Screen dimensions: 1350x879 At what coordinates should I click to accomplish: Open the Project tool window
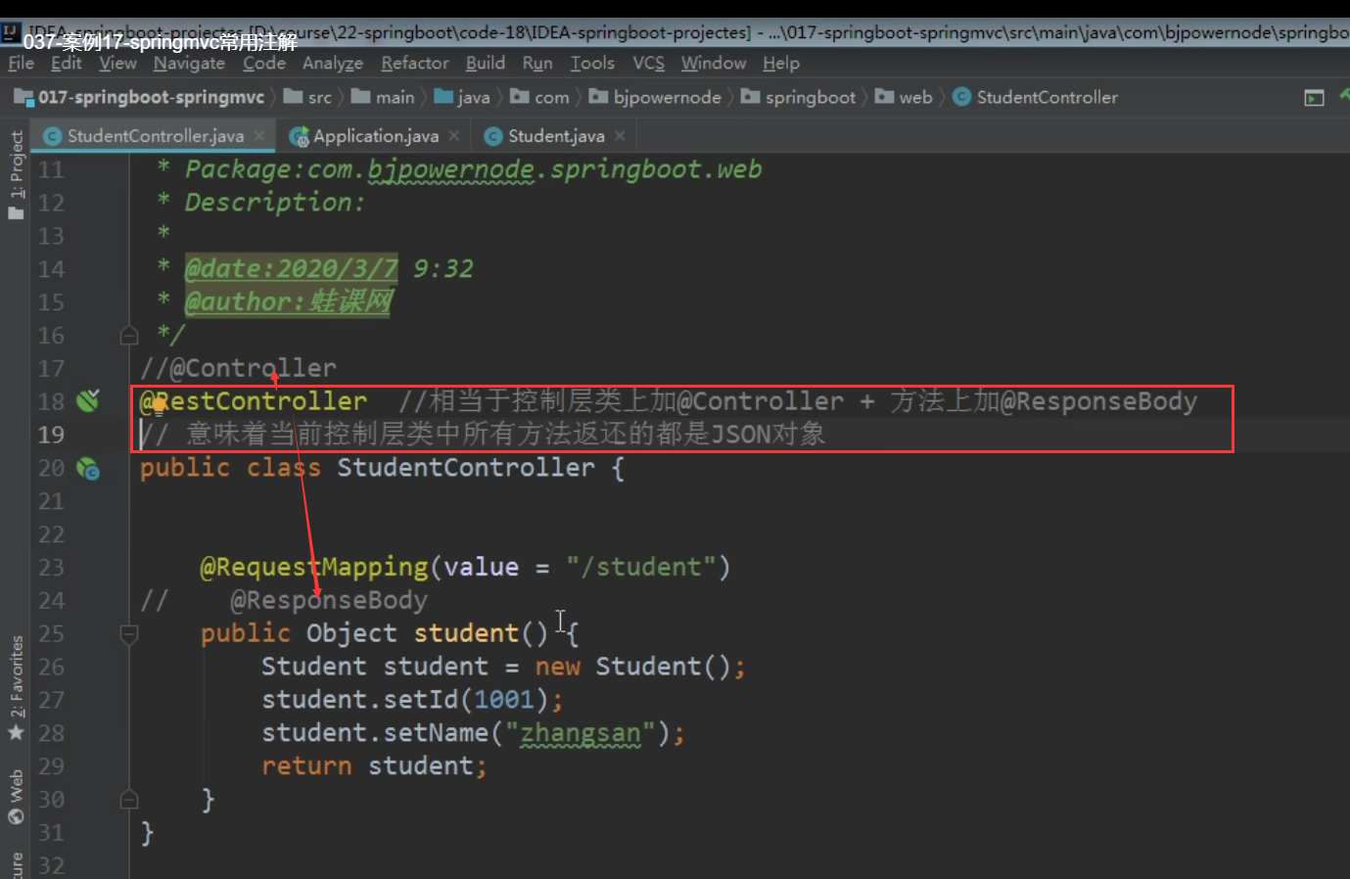click(x=16, y=174)
